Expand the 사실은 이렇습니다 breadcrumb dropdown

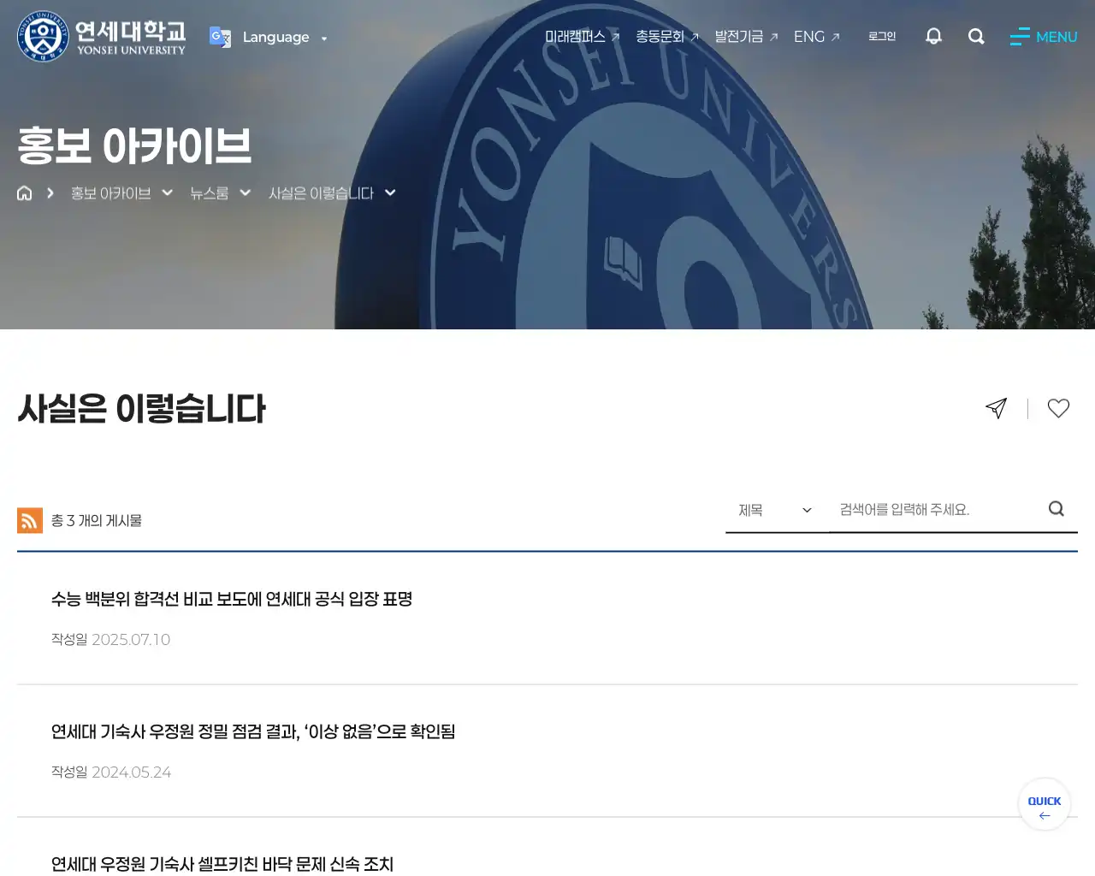coord(332,192)
